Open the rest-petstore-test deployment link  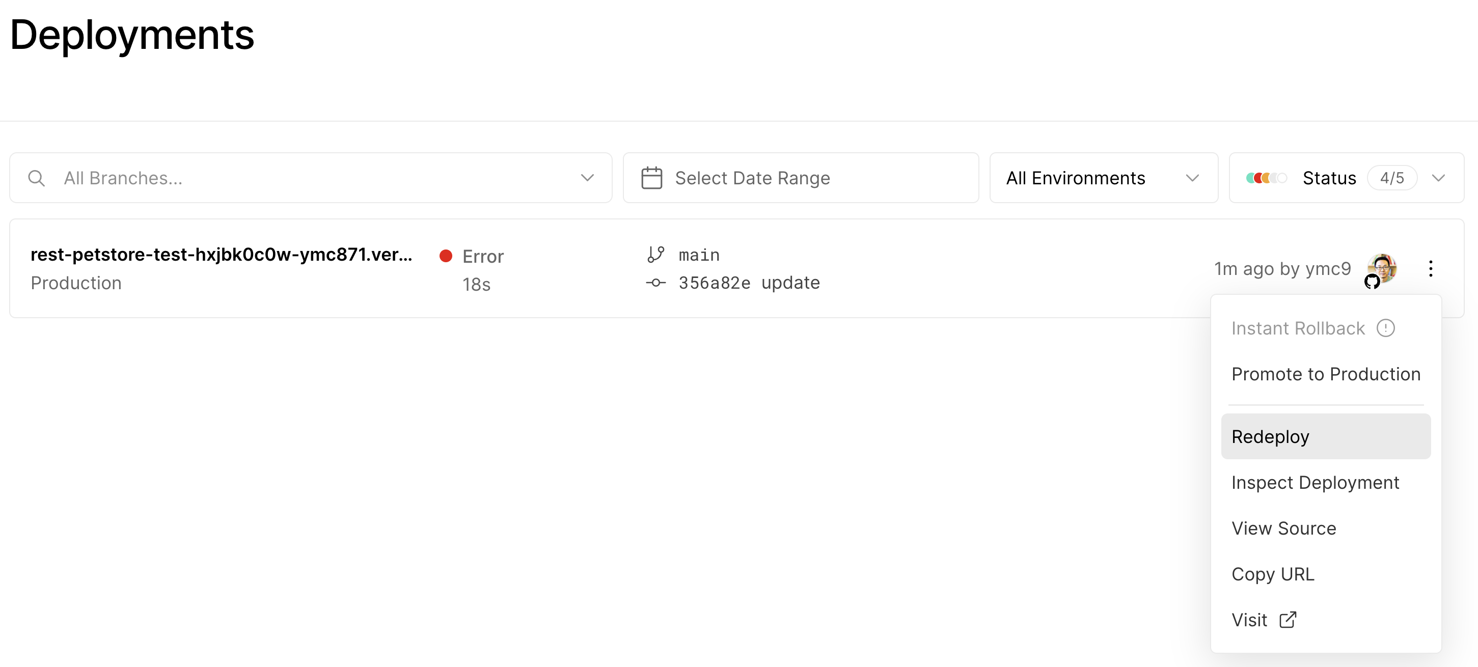click(x=222, y=255)
